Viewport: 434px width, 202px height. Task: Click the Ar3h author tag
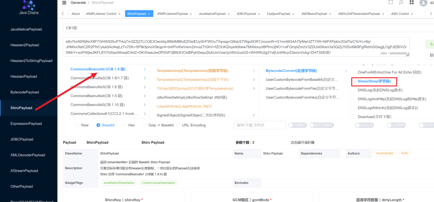click(404, 153)
